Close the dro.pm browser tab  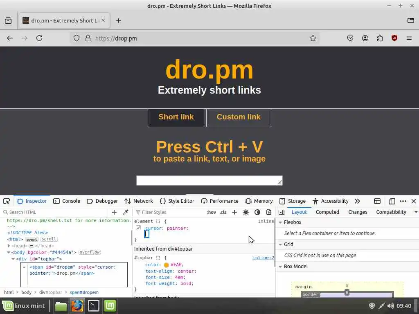coord(103,20)
